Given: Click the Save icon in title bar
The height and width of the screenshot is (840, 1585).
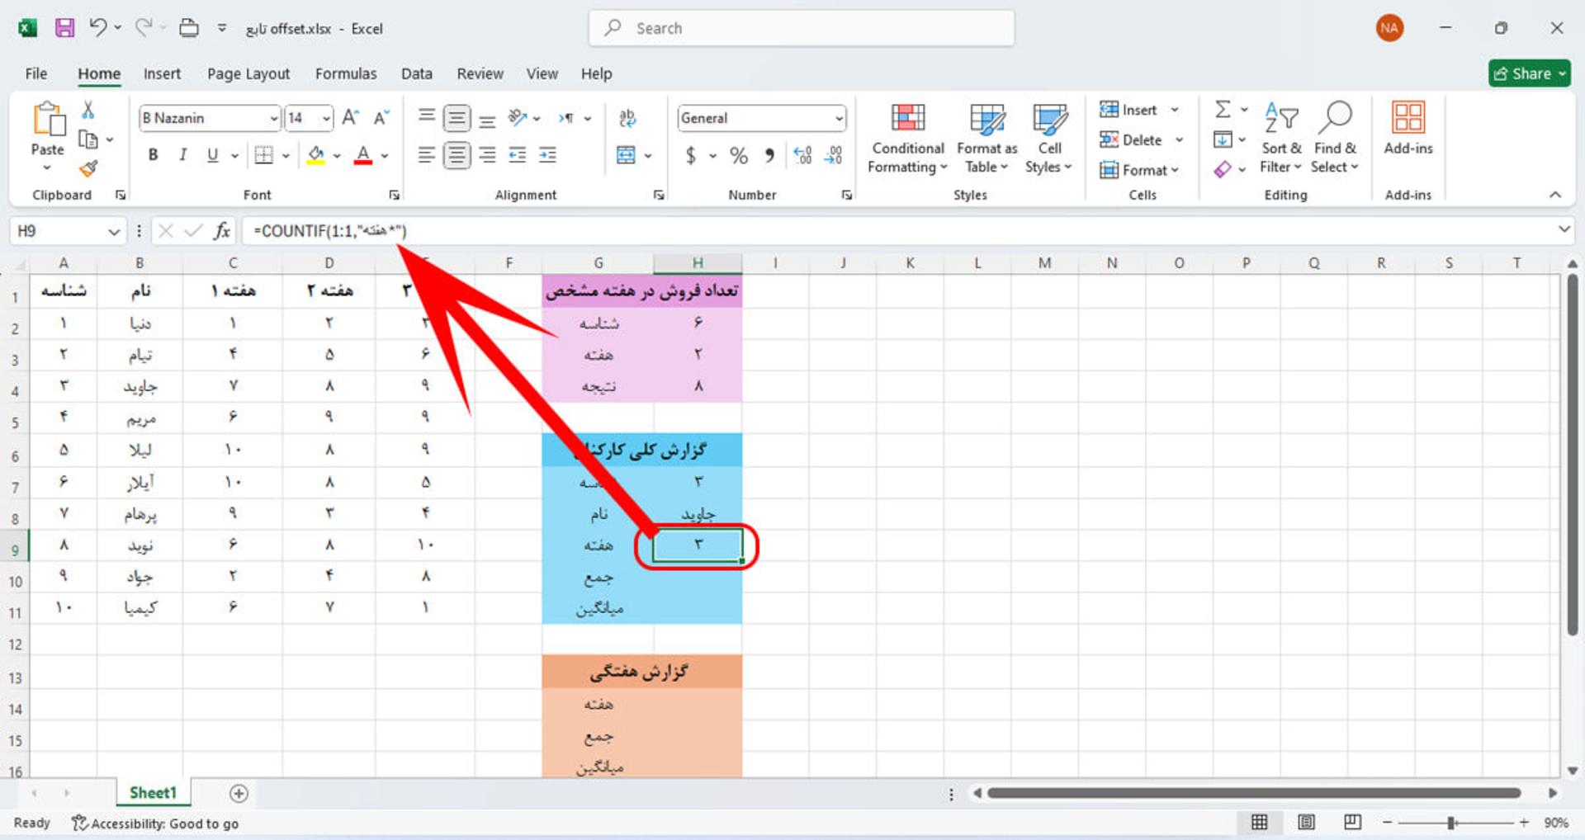Looking at the screenshot, I should click(64, 28).
